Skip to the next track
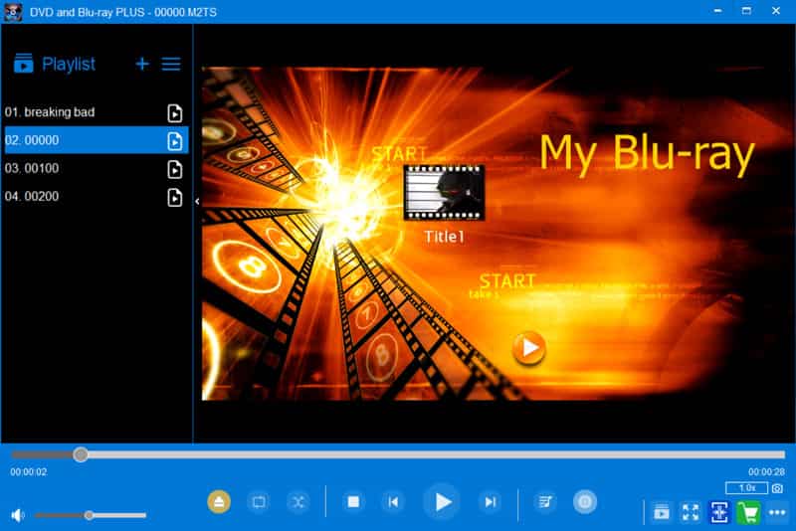796x531 pixels. pos(490,502)
